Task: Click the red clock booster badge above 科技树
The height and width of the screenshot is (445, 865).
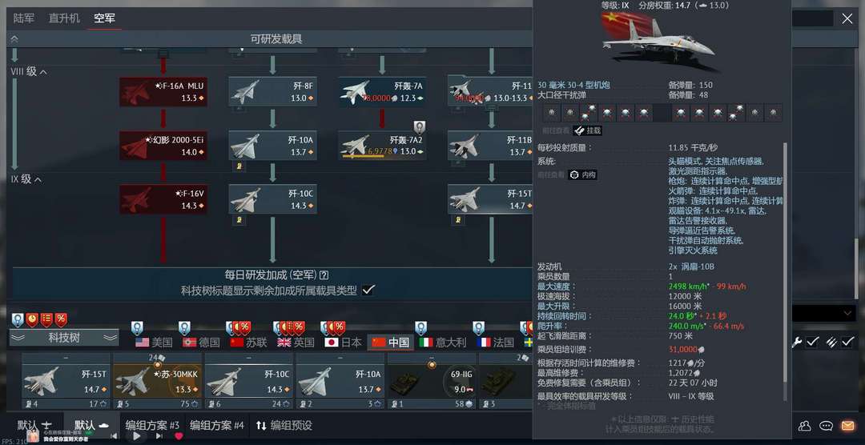Action: click(32, 319)
